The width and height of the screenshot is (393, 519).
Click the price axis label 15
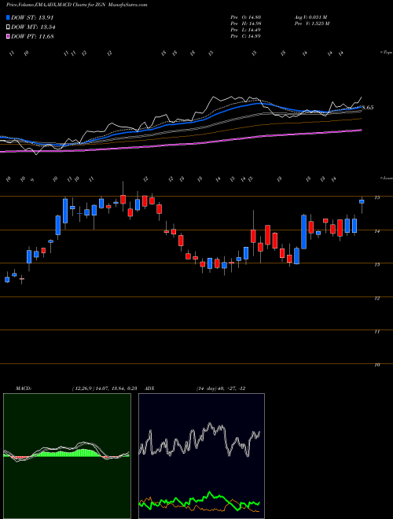tap(376, 197)
